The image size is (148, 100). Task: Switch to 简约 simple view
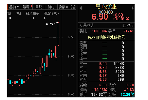point(51,7)
